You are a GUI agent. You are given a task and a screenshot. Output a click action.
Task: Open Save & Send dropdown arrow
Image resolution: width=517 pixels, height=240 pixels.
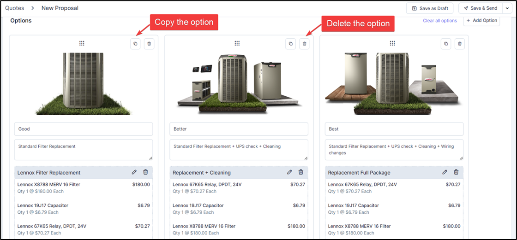[x=507, y=8]
